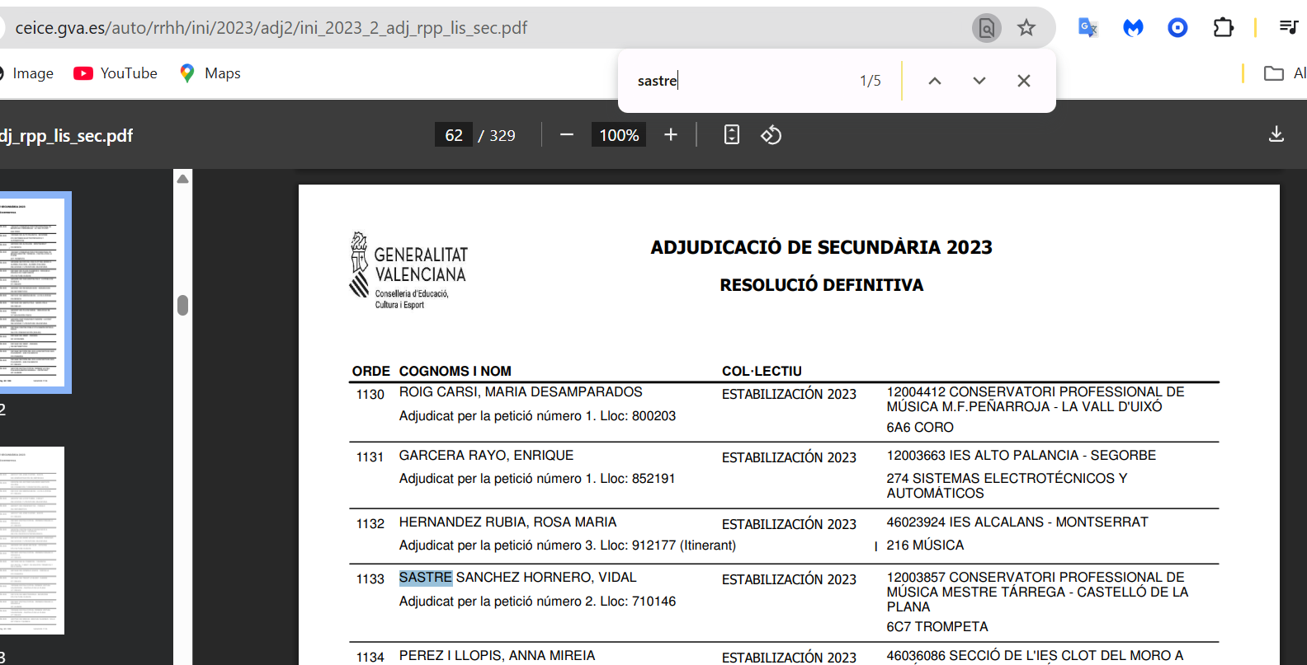Click the PDF file name title
Image resolution: width=1307 pixels, height=665 pixels.
[x=66, y=136]
